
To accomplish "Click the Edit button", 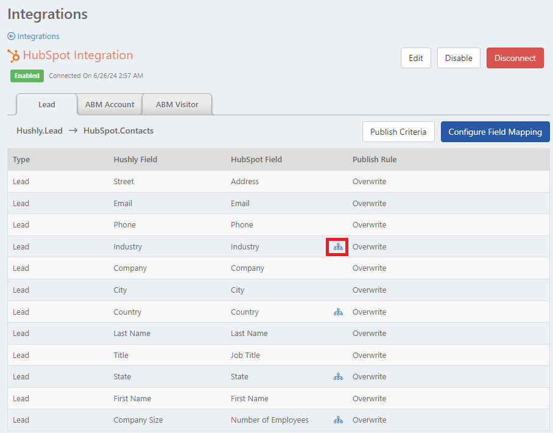I will tap(416, 58).
